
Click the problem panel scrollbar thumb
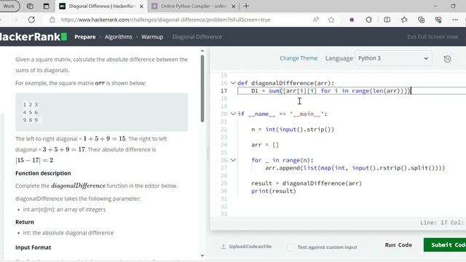[x=202, y=88]
